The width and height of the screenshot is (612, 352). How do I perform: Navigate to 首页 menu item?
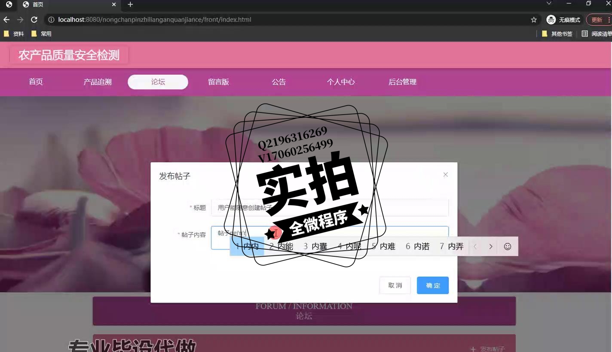pyautogui.click(x=36, y=82)
